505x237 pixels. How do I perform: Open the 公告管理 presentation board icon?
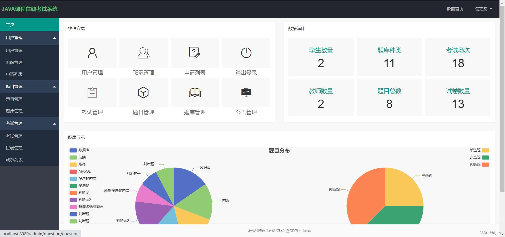click(246, 92)
